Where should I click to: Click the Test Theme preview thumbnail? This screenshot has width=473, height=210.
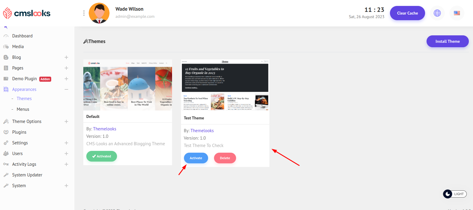point(225,85)
